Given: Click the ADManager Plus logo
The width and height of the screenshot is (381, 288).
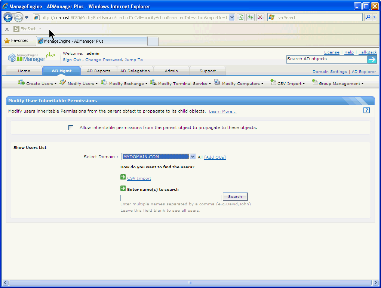Looking at the screenshot, I should point(31,57).
